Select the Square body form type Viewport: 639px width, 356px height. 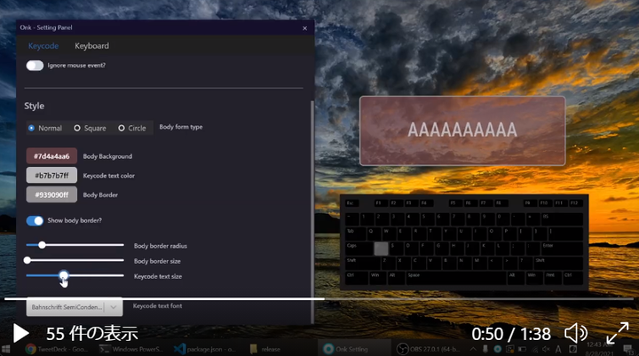coord(90,128)
